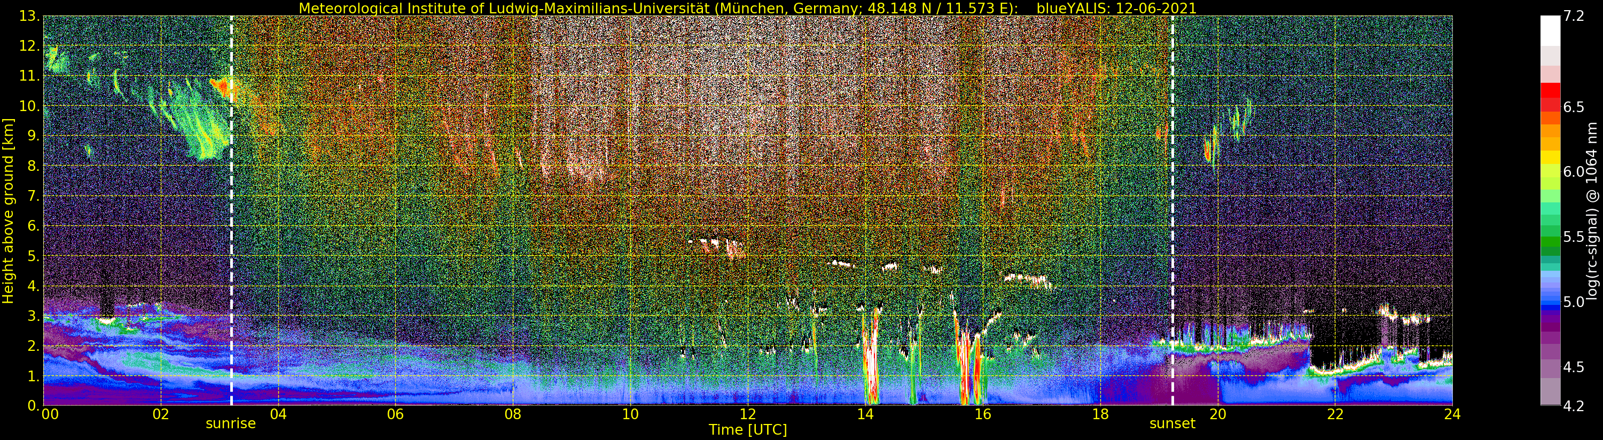Screen dimensions: 1603x440
Task: Select the "11." height tick label
Action: [30, 76]
